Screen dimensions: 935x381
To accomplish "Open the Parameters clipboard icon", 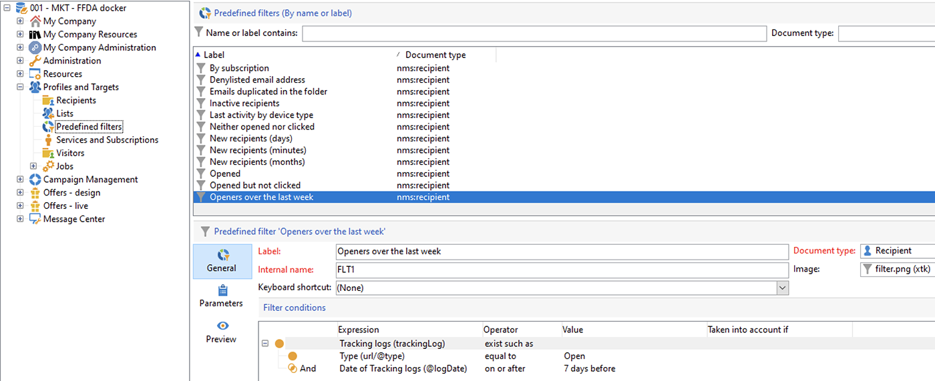I will tap(222, 290).
